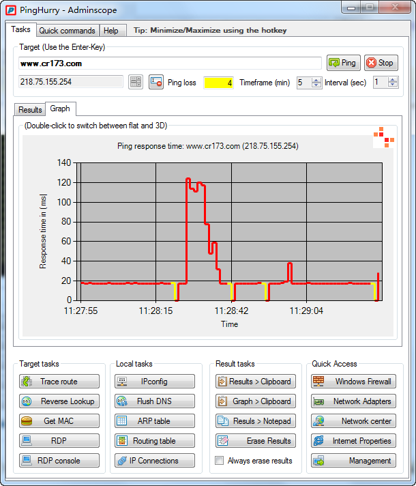Click the PingHurry app icon in title bar

(11, 10)
